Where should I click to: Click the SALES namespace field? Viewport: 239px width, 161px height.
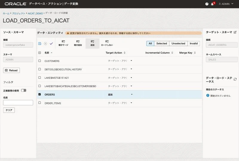pyautogui.click(x=222, y=60)
